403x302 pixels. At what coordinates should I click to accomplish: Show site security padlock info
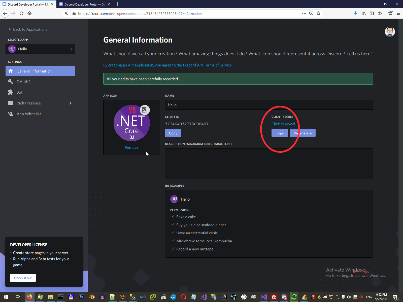(x=74, y=13)
